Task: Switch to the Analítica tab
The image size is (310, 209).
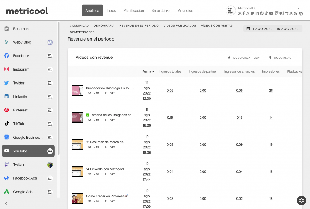Action: click(92, 11)
